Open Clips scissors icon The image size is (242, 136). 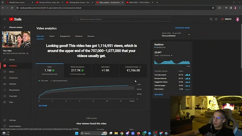tap(5, 102)
